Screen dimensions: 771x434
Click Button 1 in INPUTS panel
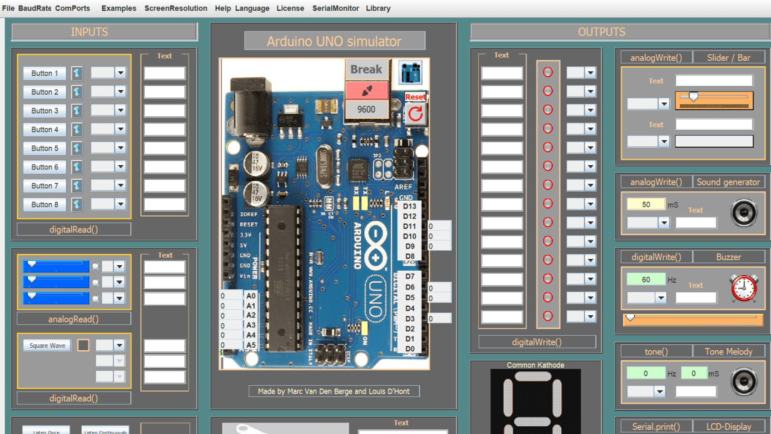coord(45,73)
